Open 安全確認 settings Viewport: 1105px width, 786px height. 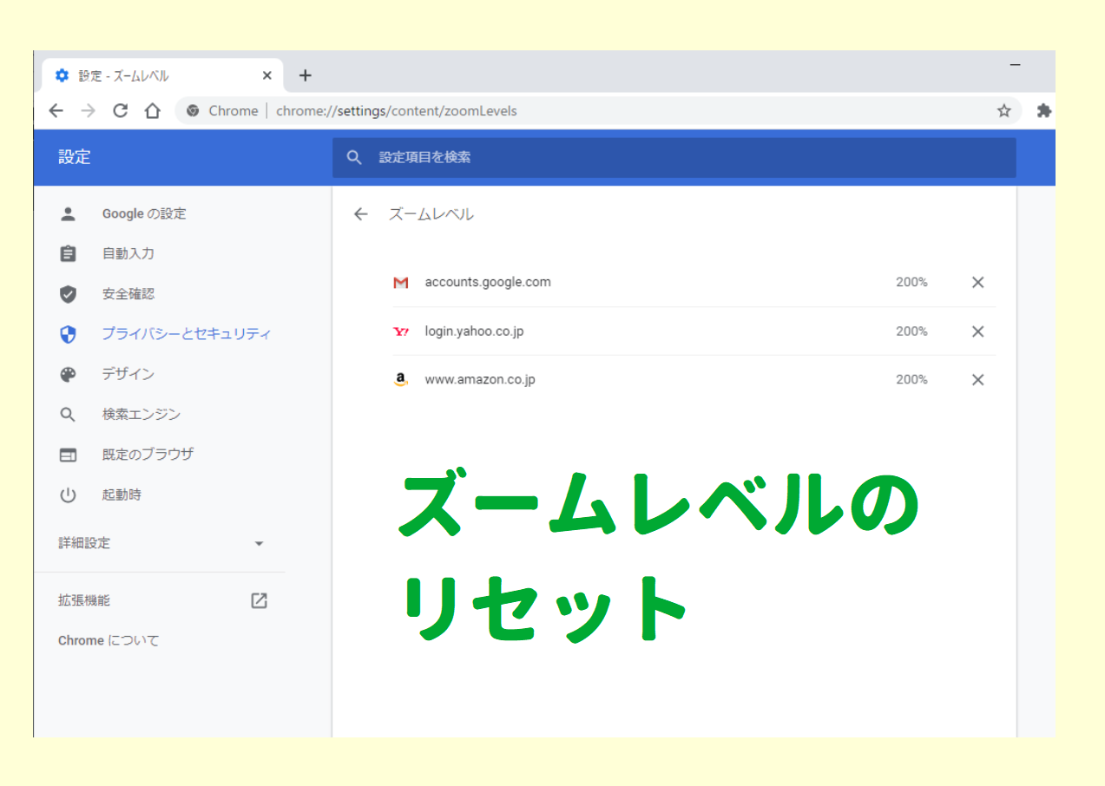point(128,294)
